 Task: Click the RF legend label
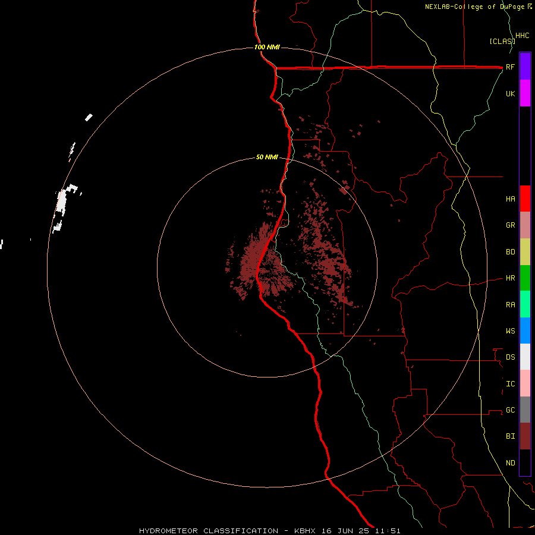coord(510,67)
